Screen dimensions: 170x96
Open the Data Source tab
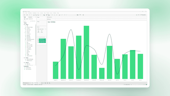tap(26, 83)
